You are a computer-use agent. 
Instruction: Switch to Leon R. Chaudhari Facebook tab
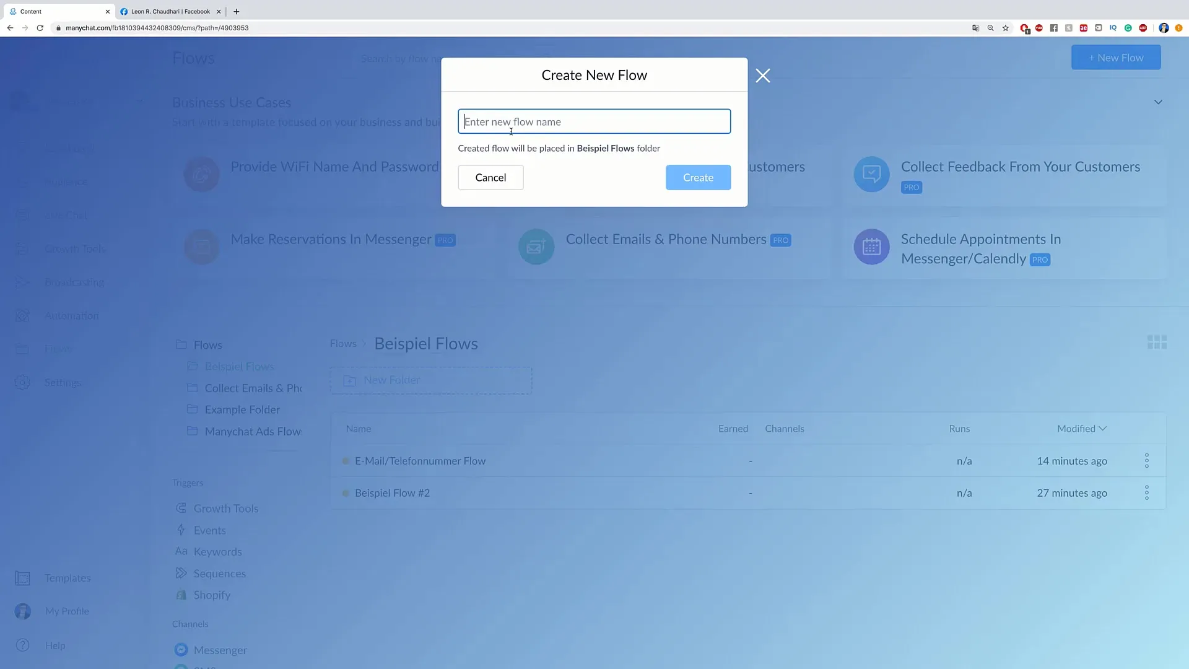tap(170, 11)
